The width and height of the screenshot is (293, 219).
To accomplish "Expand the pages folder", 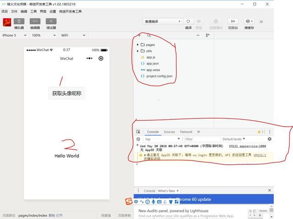I will (138, 45).
